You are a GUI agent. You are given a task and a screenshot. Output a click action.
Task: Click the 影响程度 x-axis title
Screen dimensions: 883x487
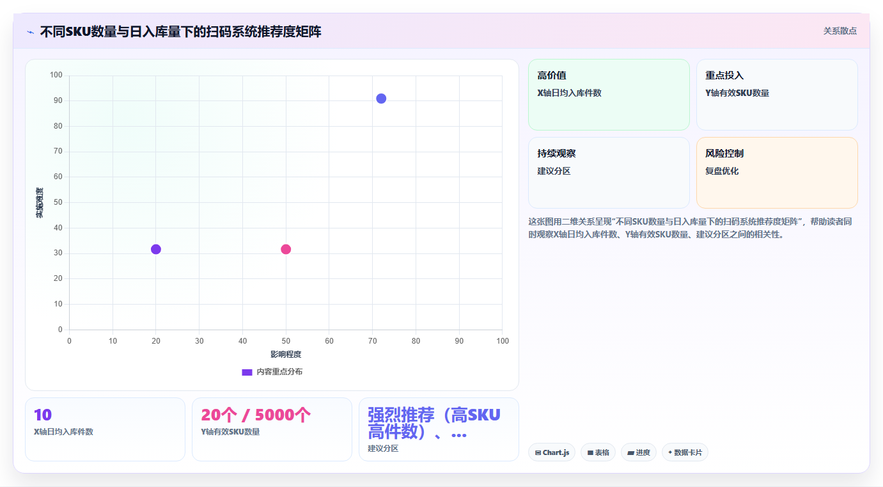pos(286,355)
